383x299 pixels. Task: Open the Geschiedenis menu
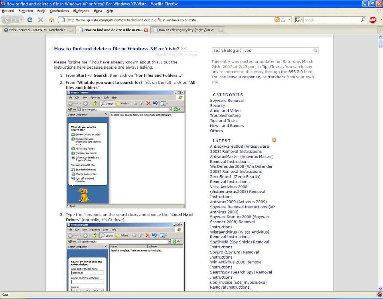[59, 11]
